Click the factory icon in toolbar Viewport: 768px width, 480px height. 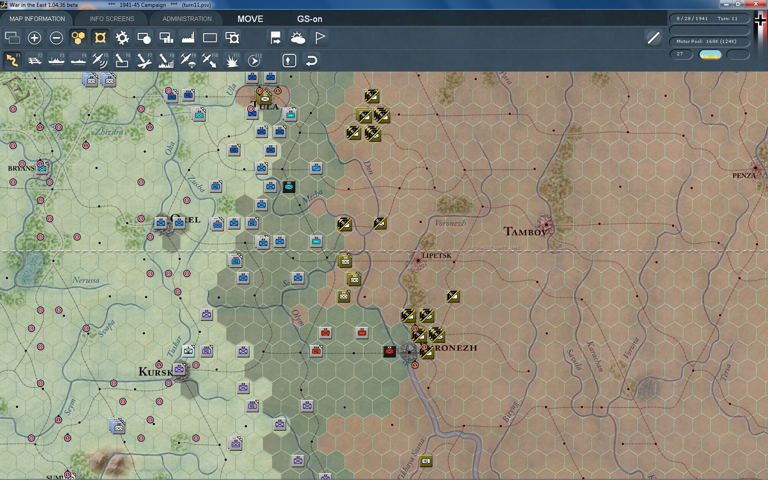(x=188, y=37)
